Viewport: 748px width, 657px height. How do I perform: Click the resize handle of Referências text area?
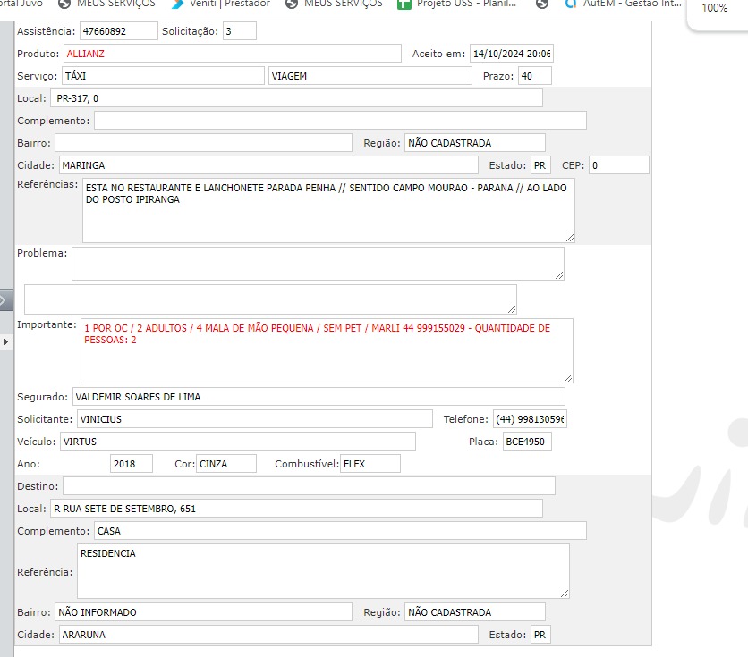click(570, 238)
